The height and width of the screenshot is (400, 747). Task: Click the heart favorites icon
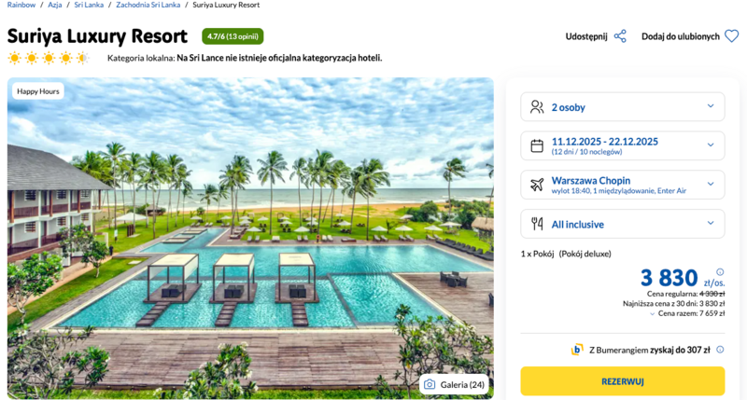732,36
